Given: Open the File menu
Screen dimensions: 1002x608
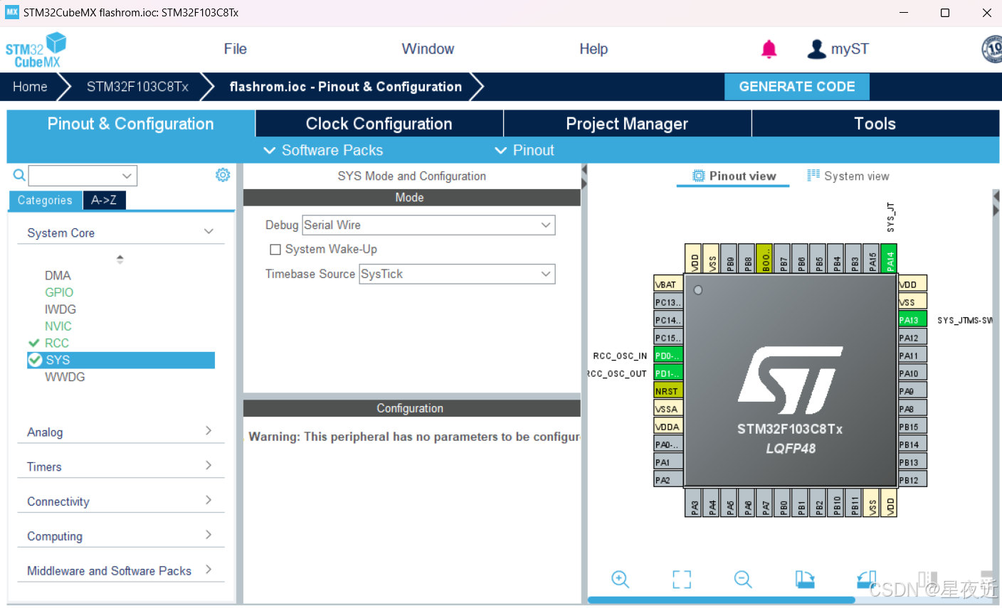Looking at the screenshot, I should 235,49.
